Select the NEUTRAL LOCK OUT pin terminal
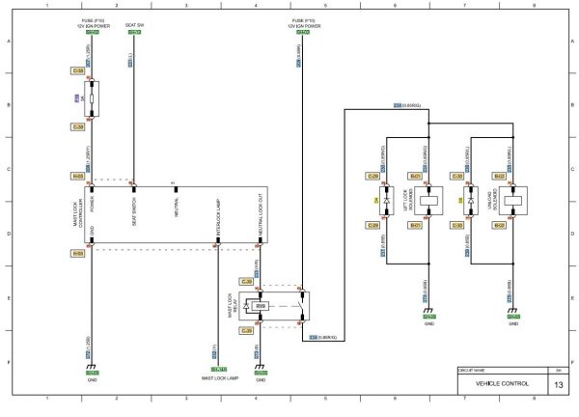Screen dimensions: 579x417 coord(261,240)
